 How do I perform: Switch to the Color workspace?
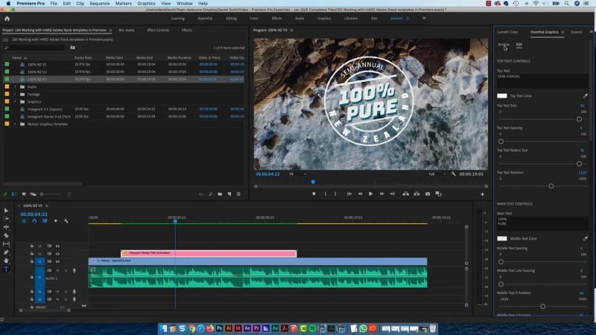click(x=254, y=18)
